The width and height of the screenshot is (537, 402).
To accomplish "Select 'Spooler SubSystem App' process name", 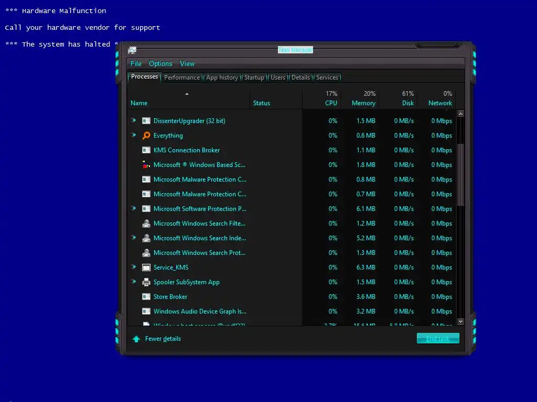I will pos(186,282).
